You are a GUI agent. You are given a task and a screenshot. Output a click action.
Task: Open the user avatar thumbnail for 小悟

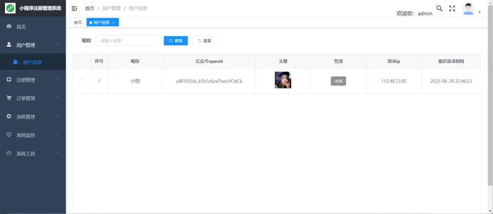tap(283, 80)
